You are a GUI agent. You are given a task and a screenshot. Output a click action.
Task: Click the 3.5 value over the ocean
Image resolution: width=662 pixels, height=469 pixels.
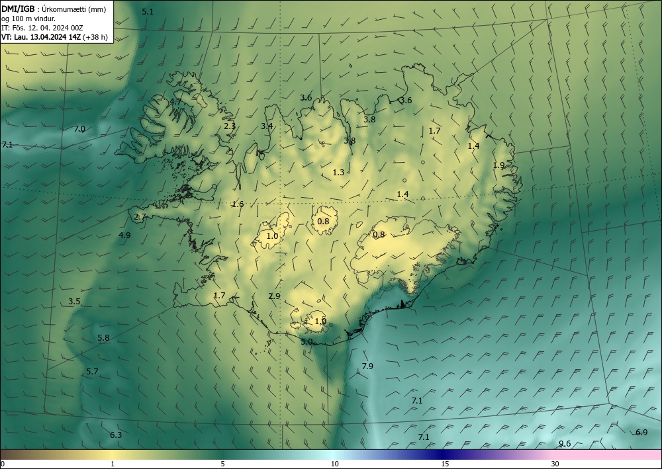point(74,302)
